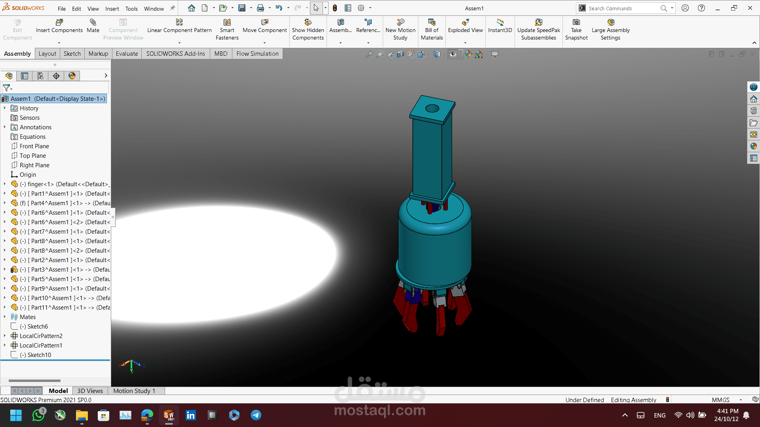Click Motion Study 1 tab

[x=134, y=391]
